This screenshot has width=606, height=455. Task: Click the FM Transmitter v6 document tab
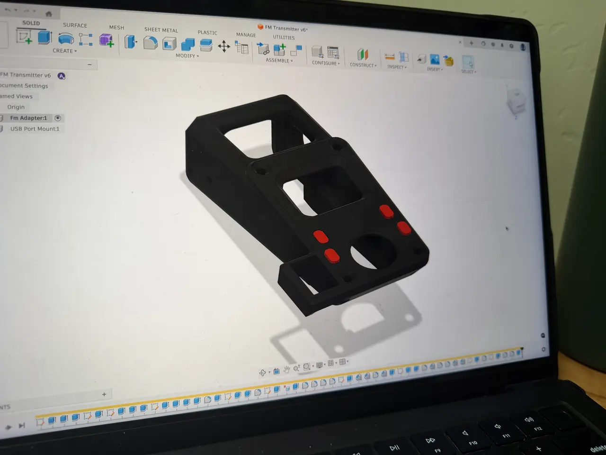pos(283,28)
